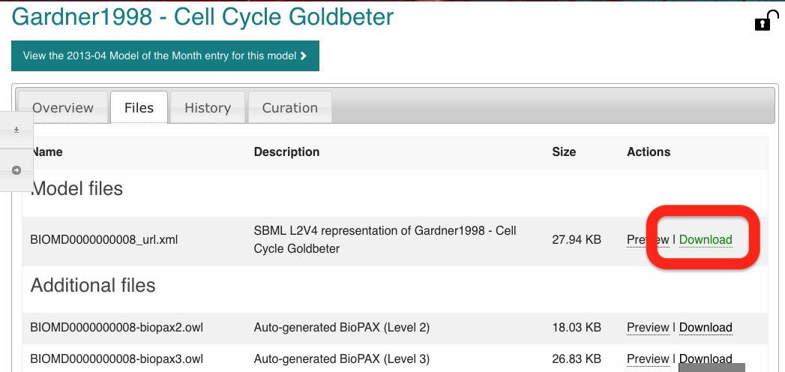
Task: Click the open padlock icon
Action: tap(763, 22)
